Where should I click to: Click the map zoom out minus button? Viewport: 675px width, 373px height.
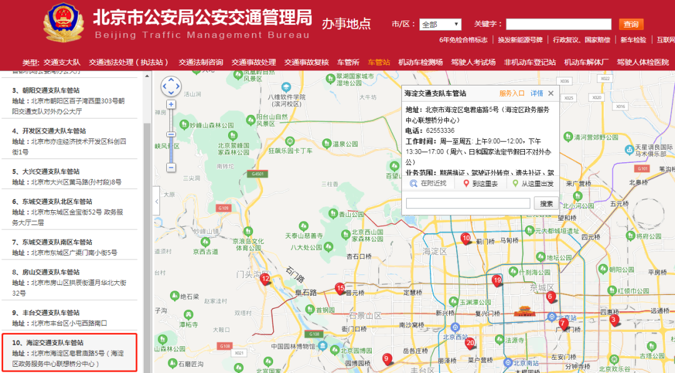coord(171,167)
